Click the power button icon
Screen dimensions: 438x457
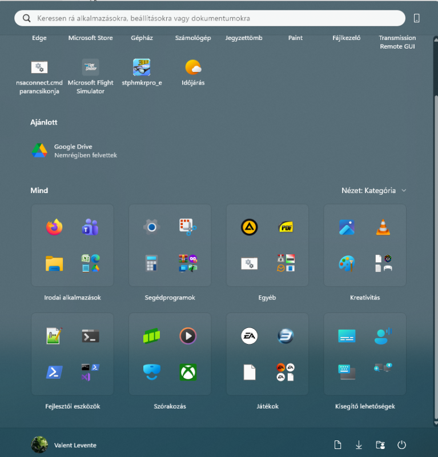pyautogui.click(x=401, y=445)
